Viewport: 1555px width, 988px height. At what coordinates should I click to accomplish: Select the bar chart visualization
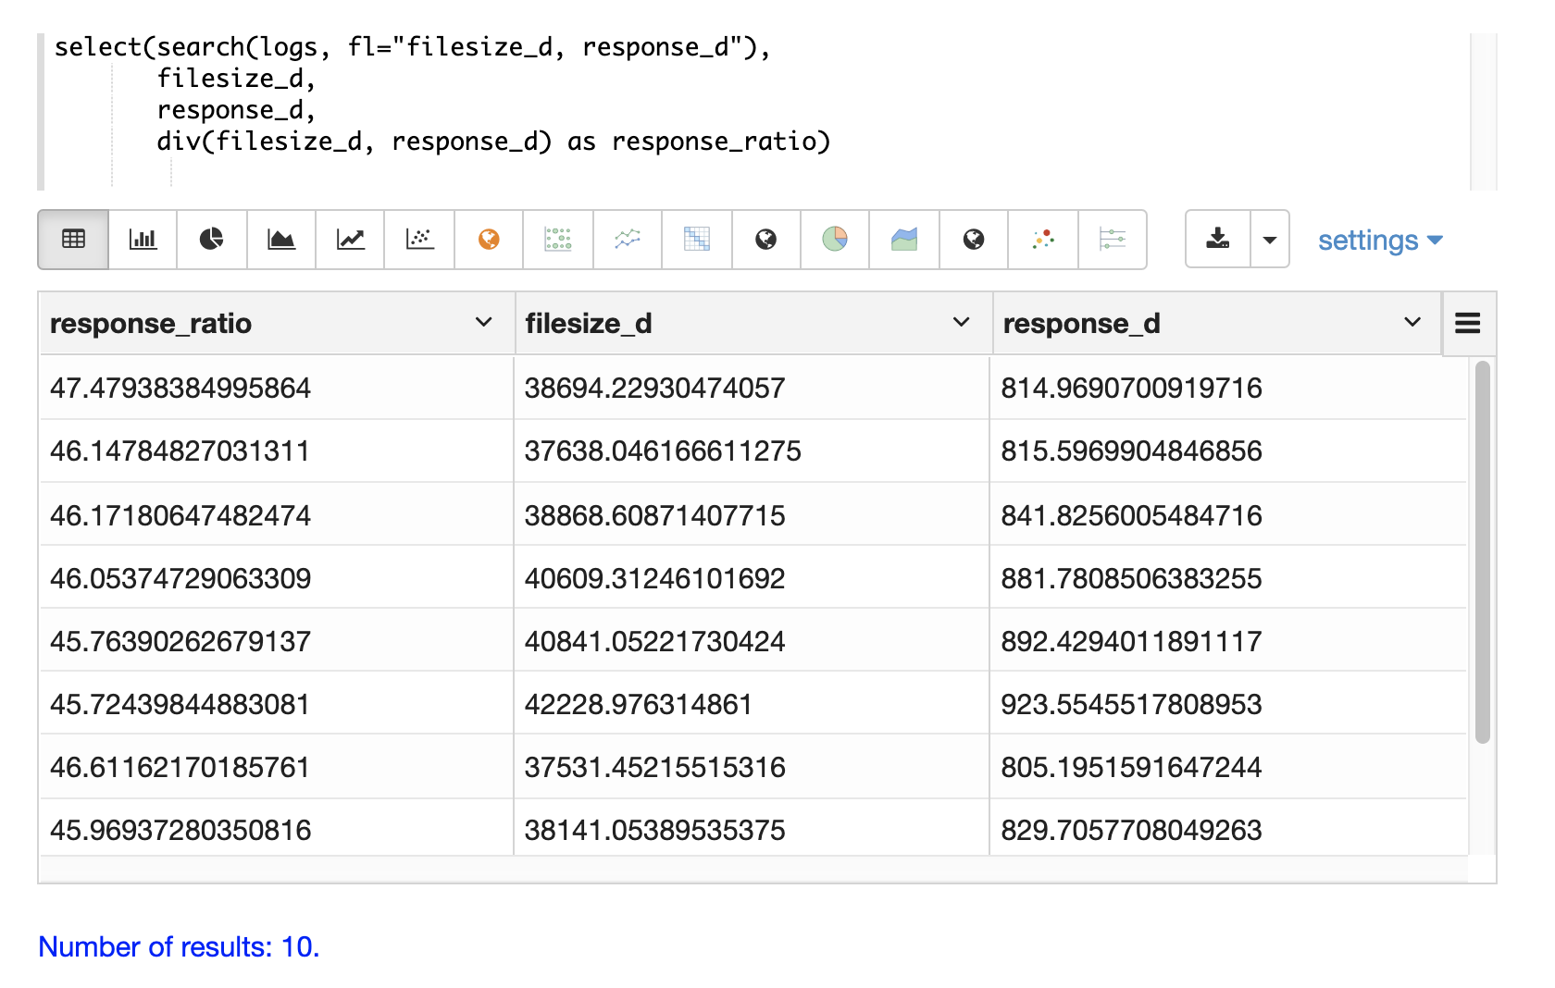143,240
